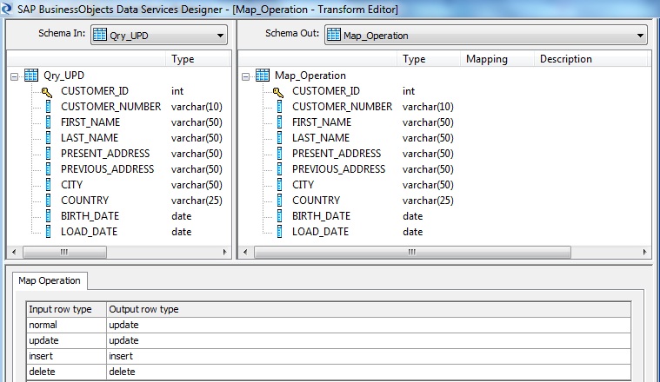Select CUSTOMER_ID in the input schema

coord(95,91)
